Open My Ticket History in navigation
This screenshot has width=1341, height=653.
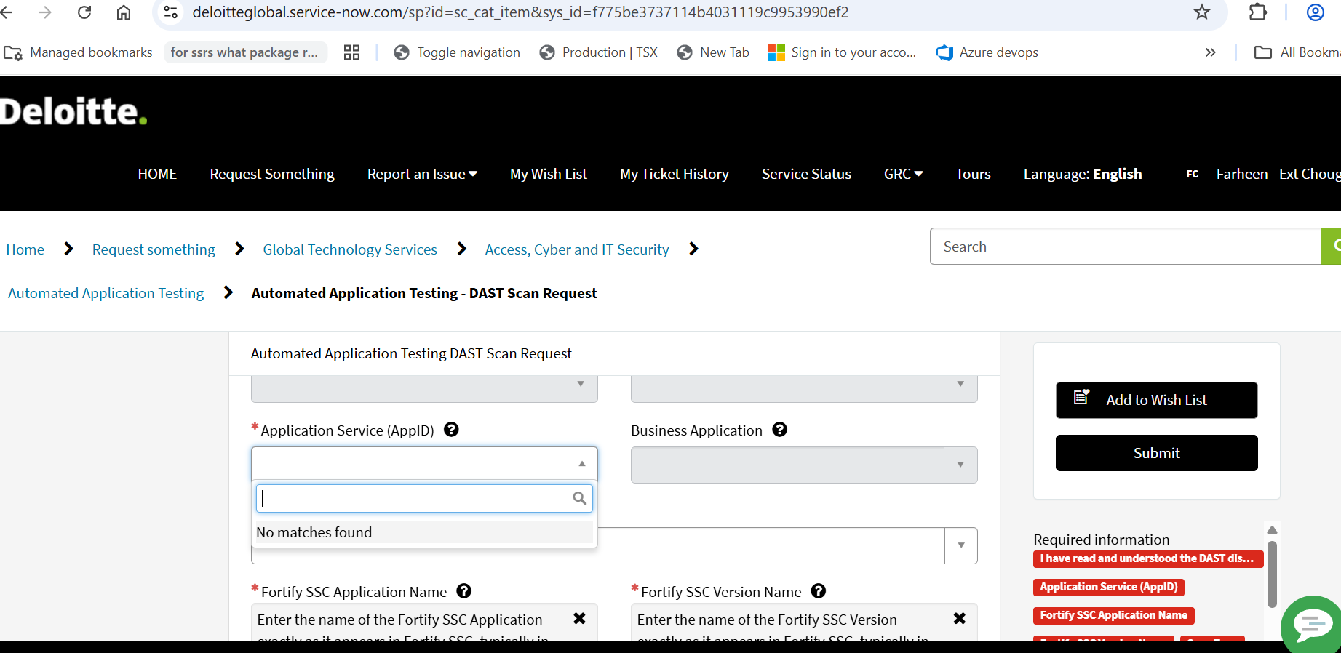point(674,175)
